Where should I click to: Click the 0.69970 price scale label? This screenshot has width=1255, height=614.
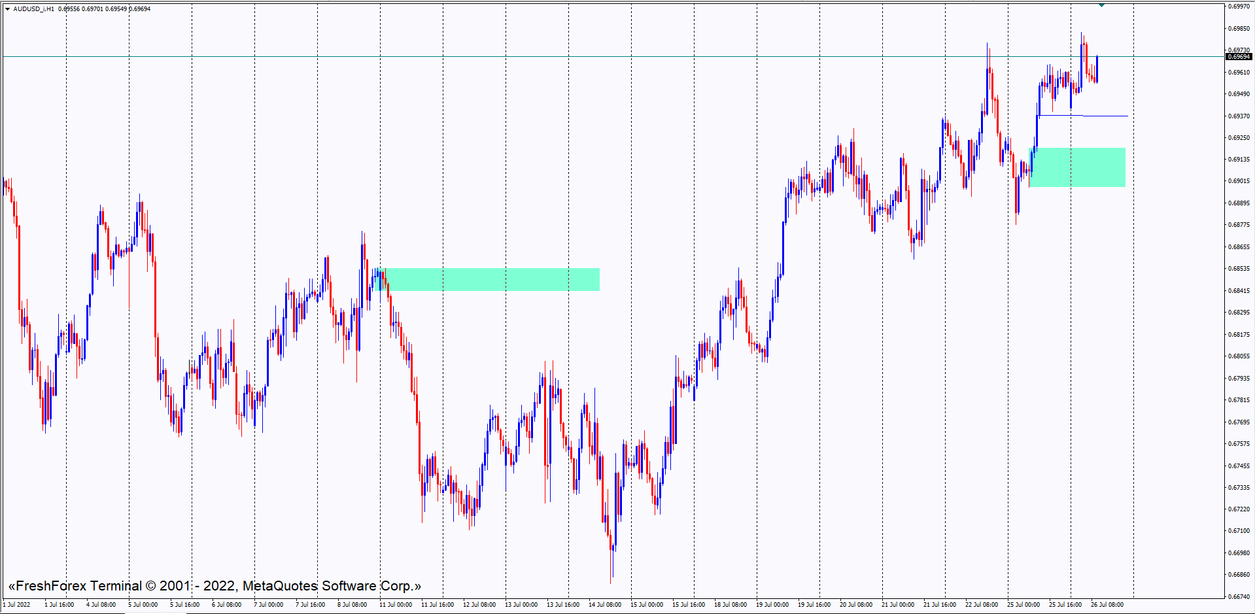1239,7
